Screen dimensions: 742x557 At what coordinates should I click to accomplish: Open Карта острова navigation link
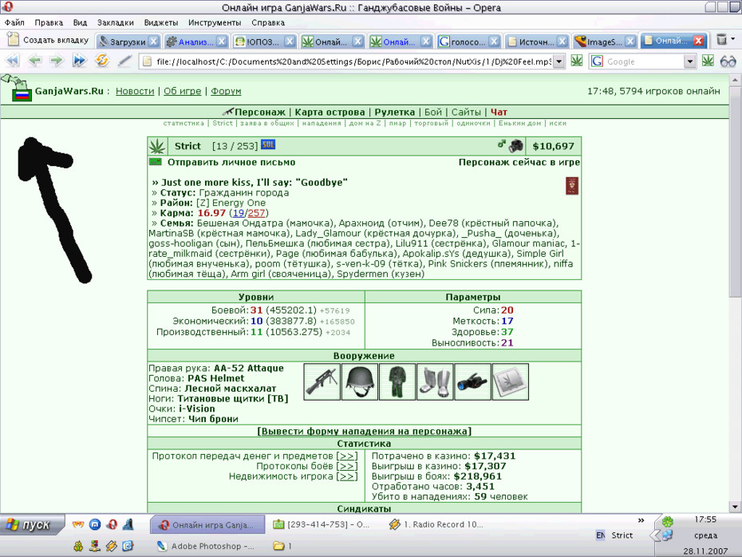330,113
